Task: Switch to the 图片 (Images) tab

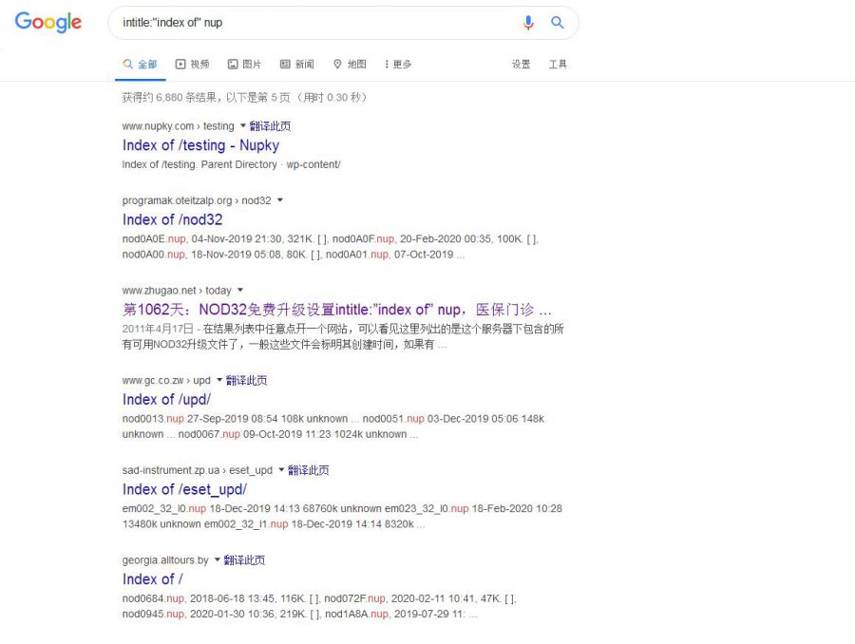Action: [x=244, y=65]
